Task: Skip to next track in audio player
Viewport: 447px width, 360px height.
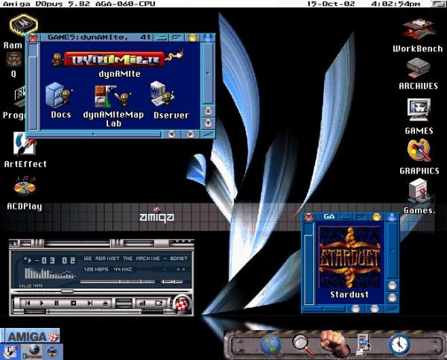Action: point(90,303)
